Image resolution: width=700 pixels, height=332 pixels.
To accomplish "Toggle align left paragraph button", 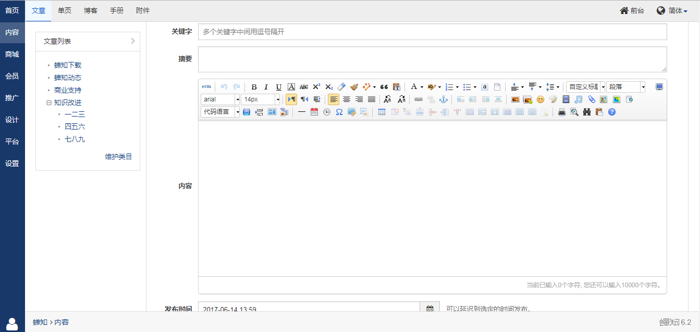I will [334, 99].
